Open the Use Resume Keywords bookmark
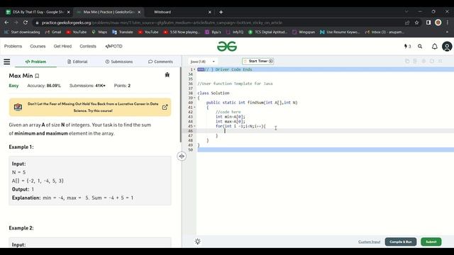Image resolution: width=454 pixels, height=255 pixels. click(x=340, y=32)
